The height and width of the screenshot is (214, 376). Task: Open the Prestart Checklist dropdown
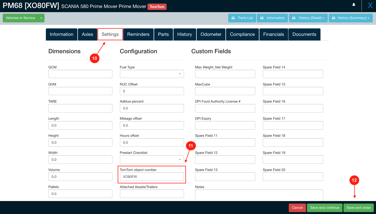152,159
